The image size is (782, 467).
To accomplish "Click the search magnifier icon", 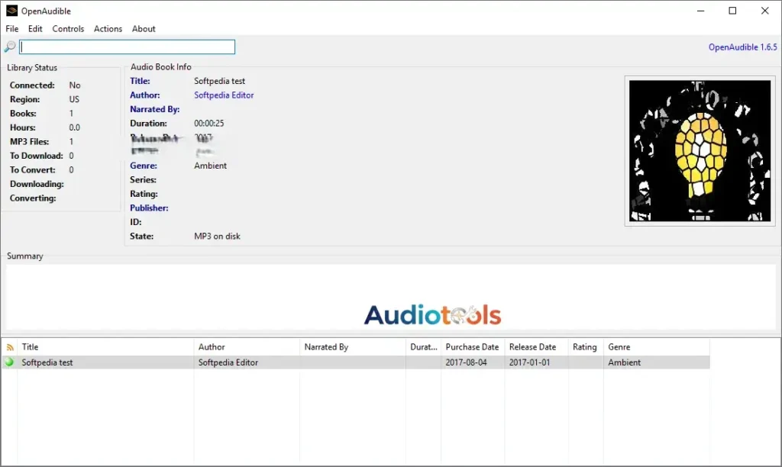I will [x=8, y=47].
